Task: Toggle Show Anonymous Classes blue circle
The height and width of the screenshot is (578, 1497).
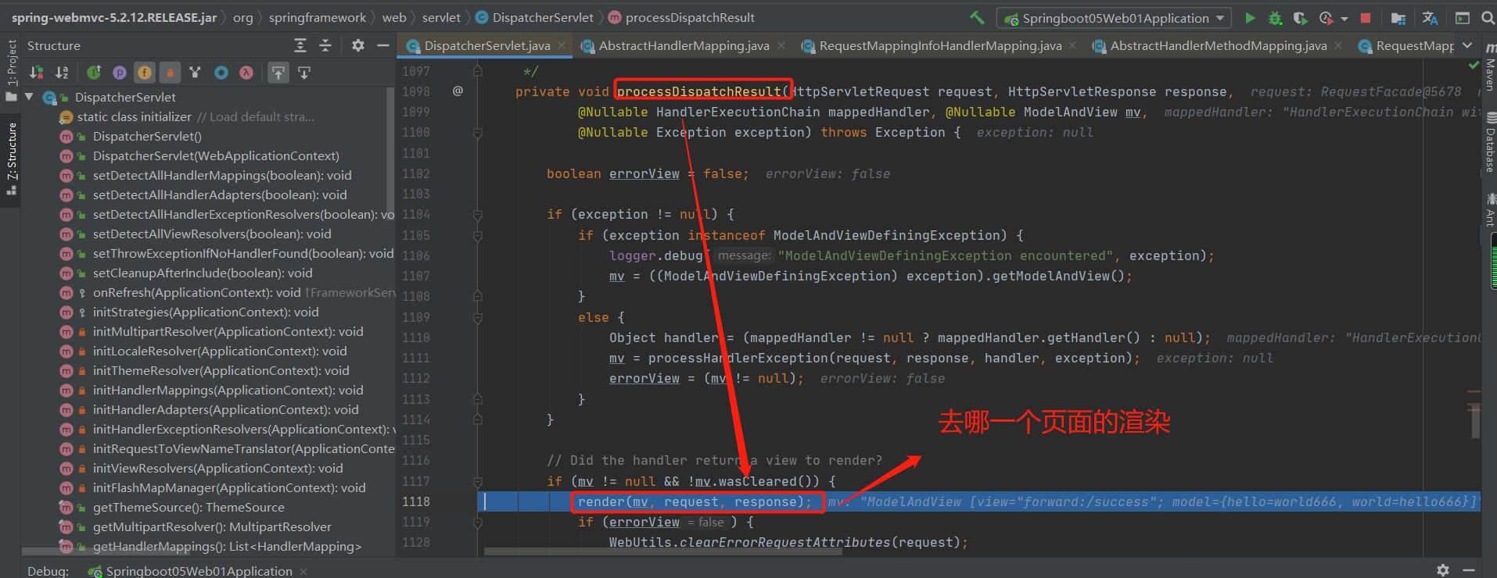Action: tap(221, 73)
